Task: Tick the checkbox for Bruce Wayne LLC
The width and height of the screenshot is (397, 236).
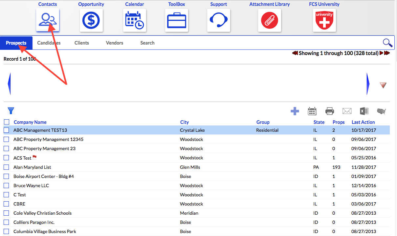Action: click(6, 186)
